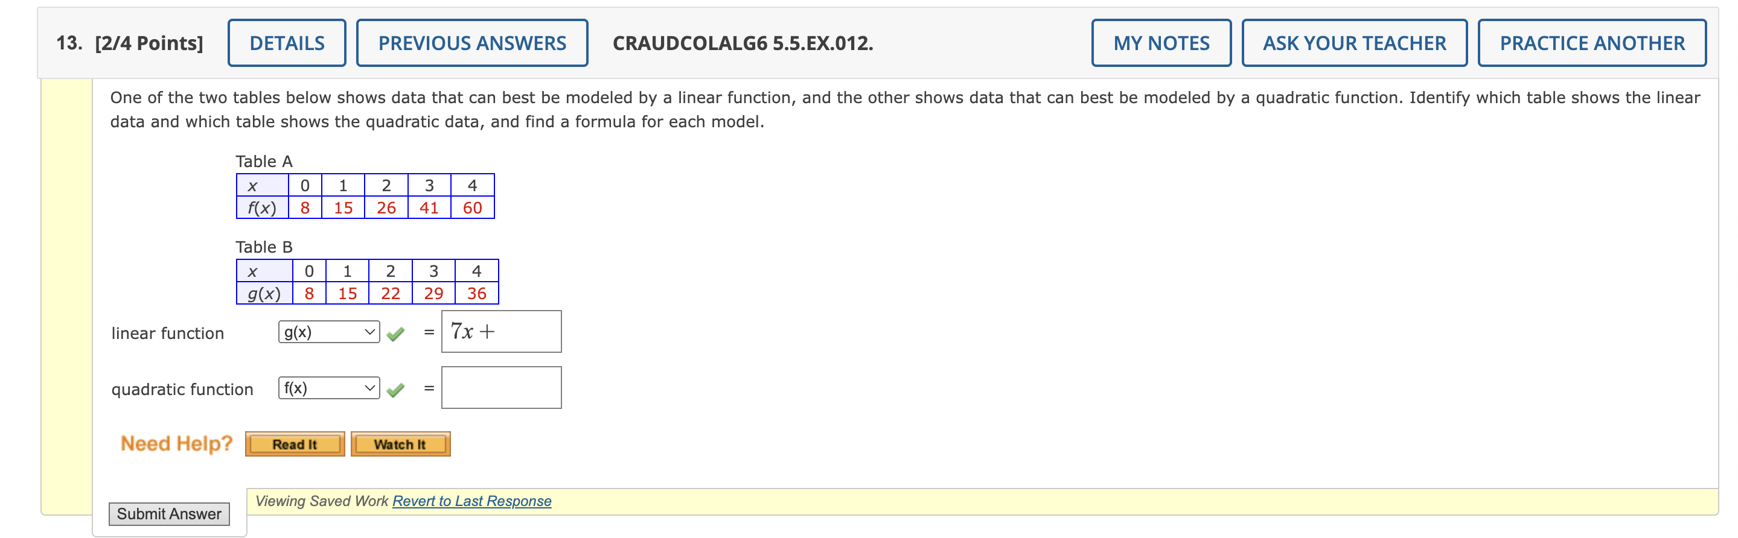The height and width of the screenshot is (538, 1738).
Task: Click the Read It help button
Action: pyautogui.click(x=293, y=443)
